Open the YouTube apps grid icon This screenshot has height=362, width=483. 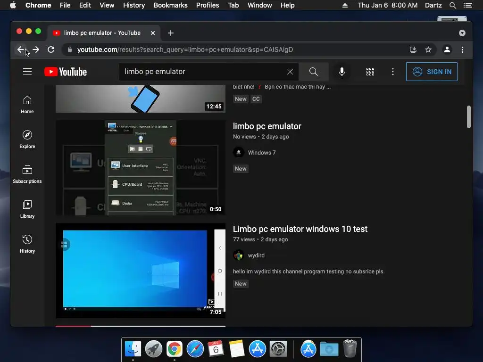click(370, 72)
